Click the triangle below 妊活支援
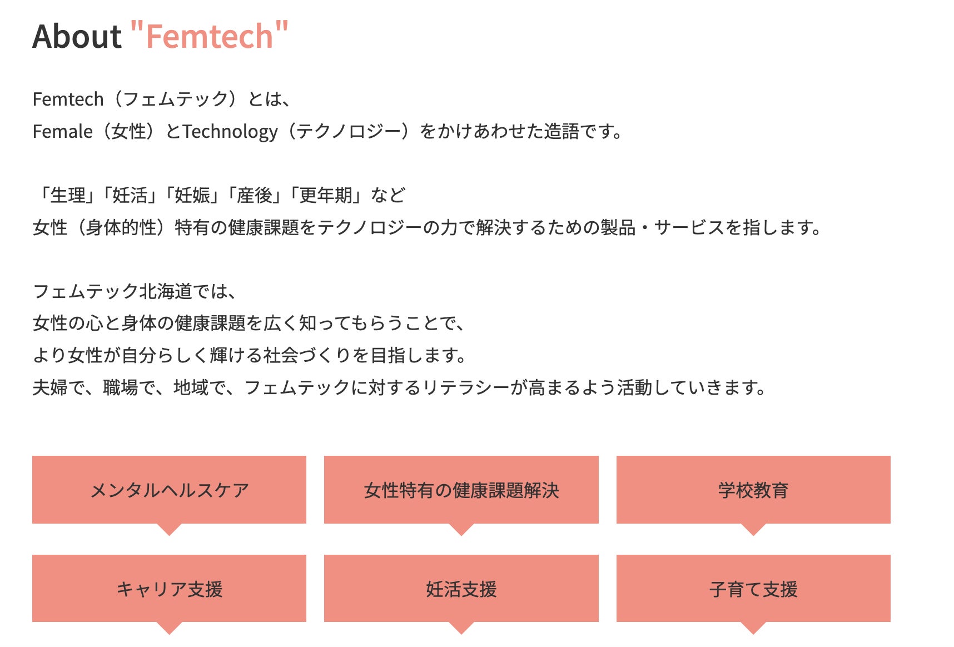The width and height of the screenshot is (954, 647). pos(461,628)
